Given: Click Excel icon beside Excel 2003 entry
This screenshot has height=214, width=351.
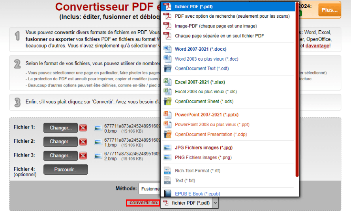Looking at the screenshot, I should pos(167,92).
